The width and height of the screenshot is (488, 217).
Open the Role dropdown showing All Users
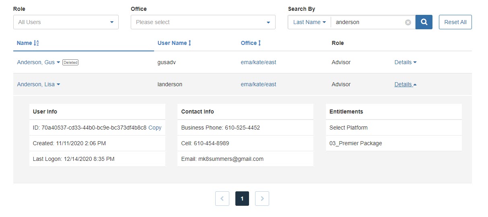[x=66, y=22]
